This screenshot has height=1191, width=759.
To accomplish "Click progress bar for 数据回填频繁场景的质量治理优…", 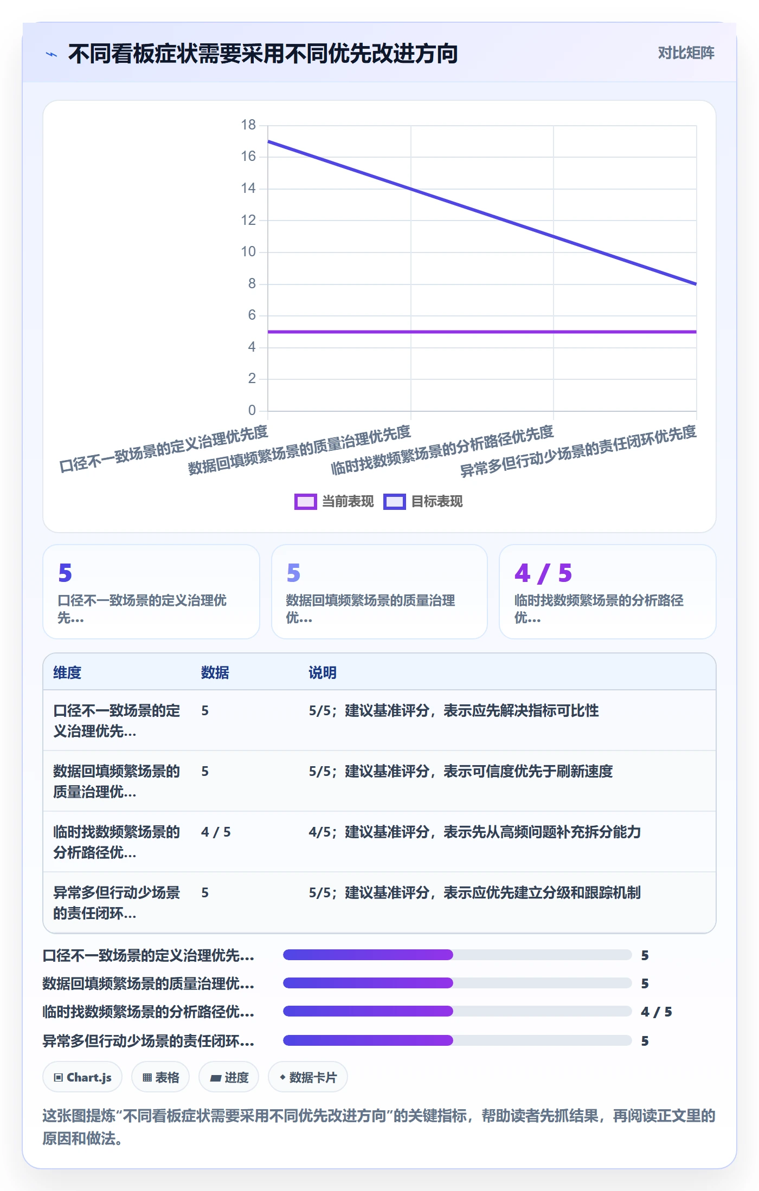I will click(x=458, y=983).
